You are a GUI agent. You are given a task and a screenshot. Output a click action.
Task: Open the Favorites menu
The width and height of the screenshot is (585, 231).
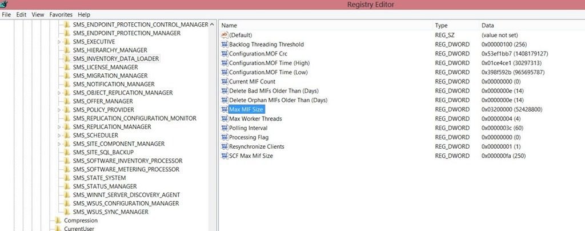pos(61,14)
